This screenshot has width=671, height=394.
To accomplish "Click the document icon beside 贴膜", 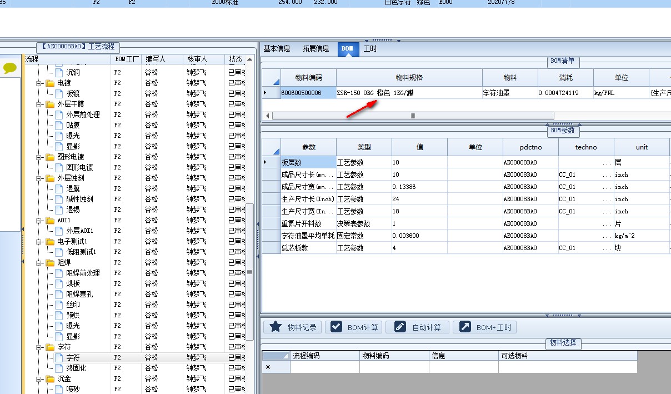I will [59, 125].
